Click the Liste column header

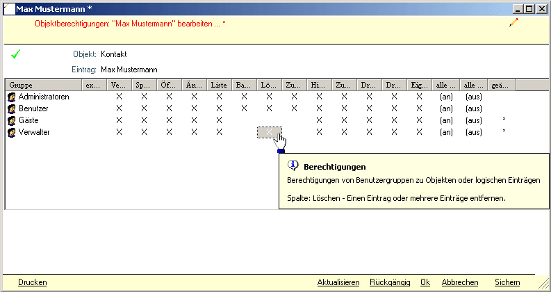219,85
